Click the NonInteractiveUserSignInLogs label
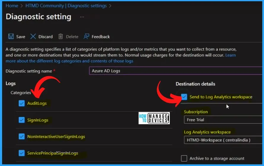264x166 pixels. point(56,137)
